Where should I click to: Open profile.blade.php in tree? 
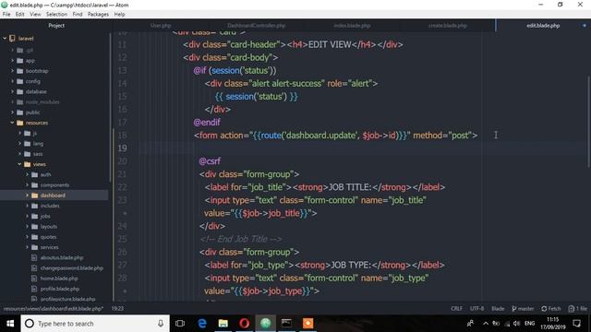[x=59, y=289]
